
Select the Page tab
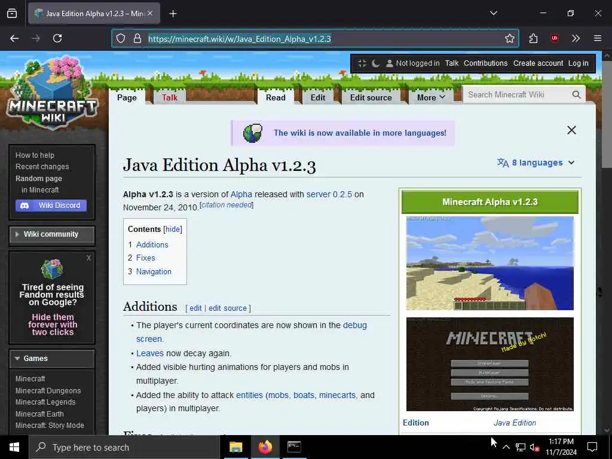[127, 97]
